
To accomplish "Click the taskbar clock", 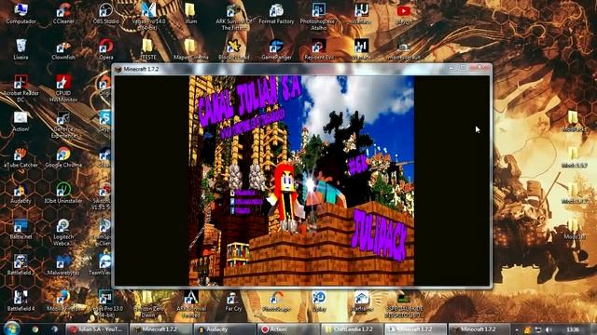I will (573, 329).
